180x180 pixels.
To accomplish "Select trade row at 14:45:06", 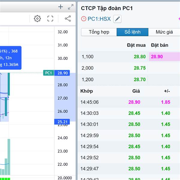I will pyautogui.click(x=129, y=102).
